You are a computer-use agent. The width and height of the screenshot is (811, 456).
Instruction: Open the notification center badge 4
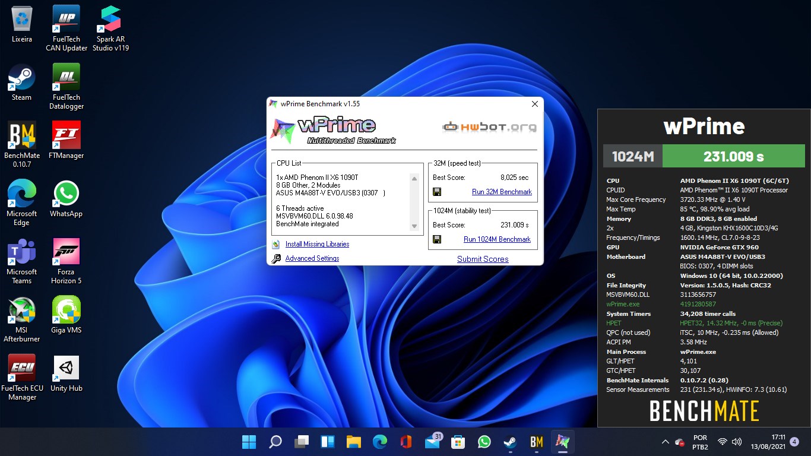click(x=794, y=442)
